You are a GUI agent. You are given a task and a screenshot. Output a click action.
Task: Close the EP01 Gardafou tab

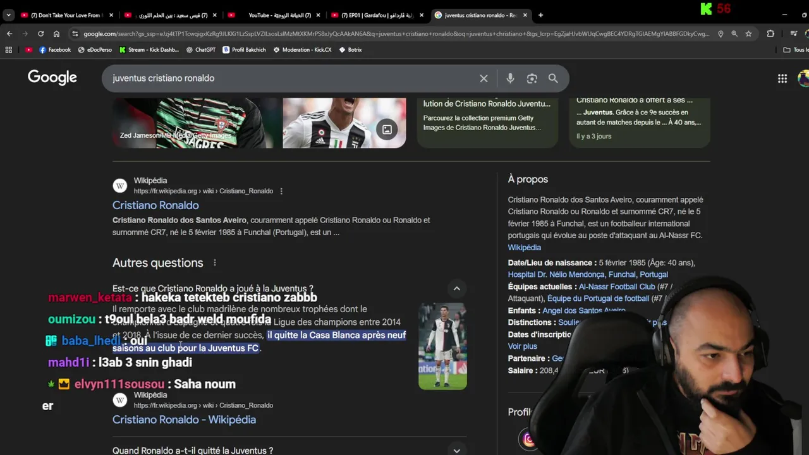coord(421,15)
